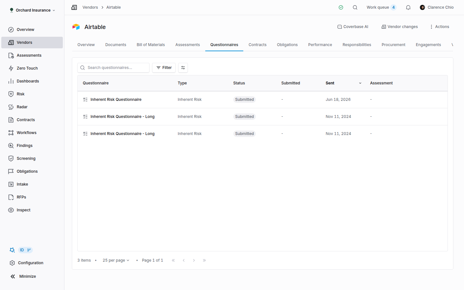Viewport: 464px width, 290px height.
Task: Open Vendor changes
Action: 400,27
